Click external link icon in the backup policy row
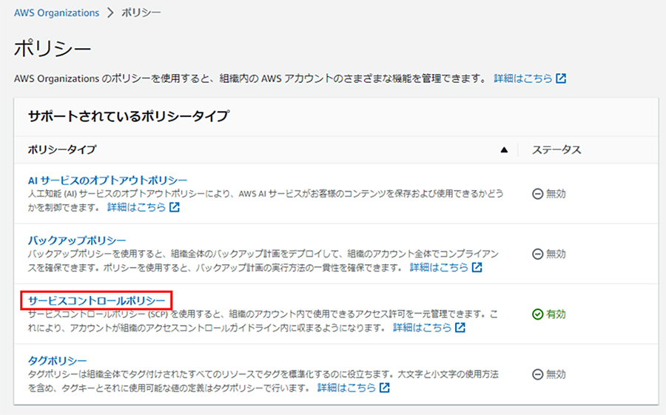Image resolution: width=666 pixels, height=415 pixels. (477, 268)
